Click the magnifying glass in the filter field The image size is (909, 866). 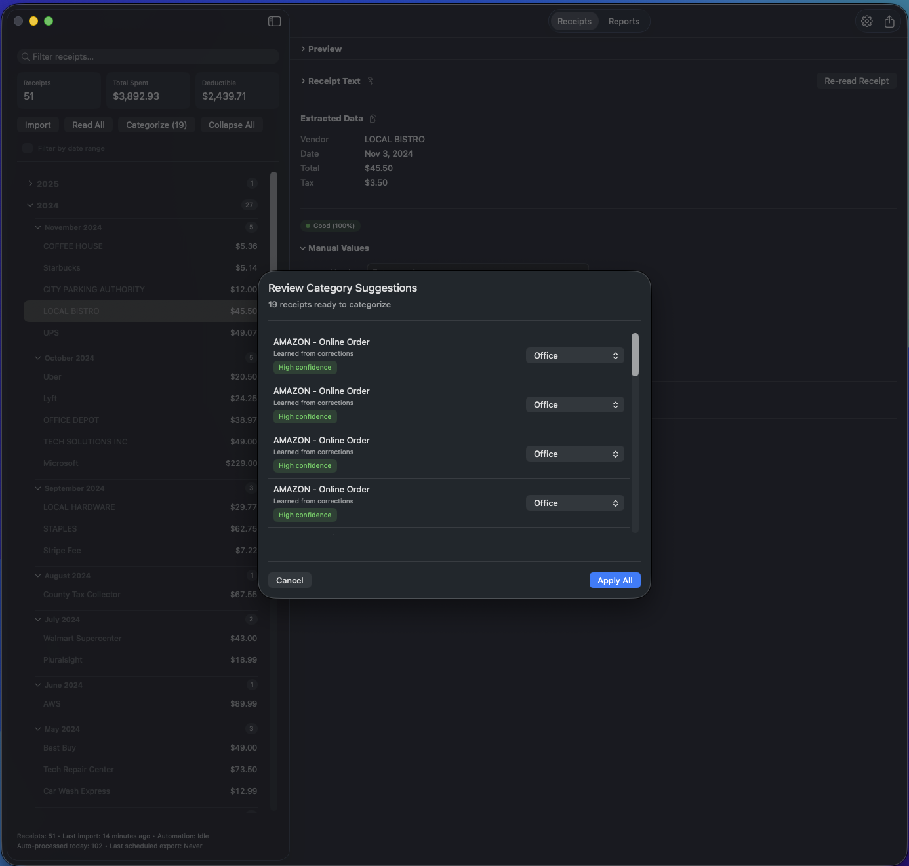tap(25, 56)
